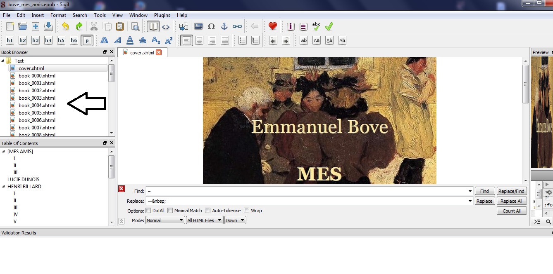This screenshot has height=274, width=553.
Task: Open the Plugins menu
Action: coord(162,15)
